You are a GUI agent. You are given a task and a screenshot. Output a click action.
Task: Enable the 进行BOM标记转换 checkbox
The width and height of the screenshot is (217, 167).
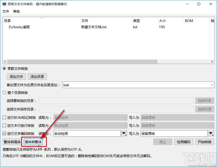click(4, 118)
